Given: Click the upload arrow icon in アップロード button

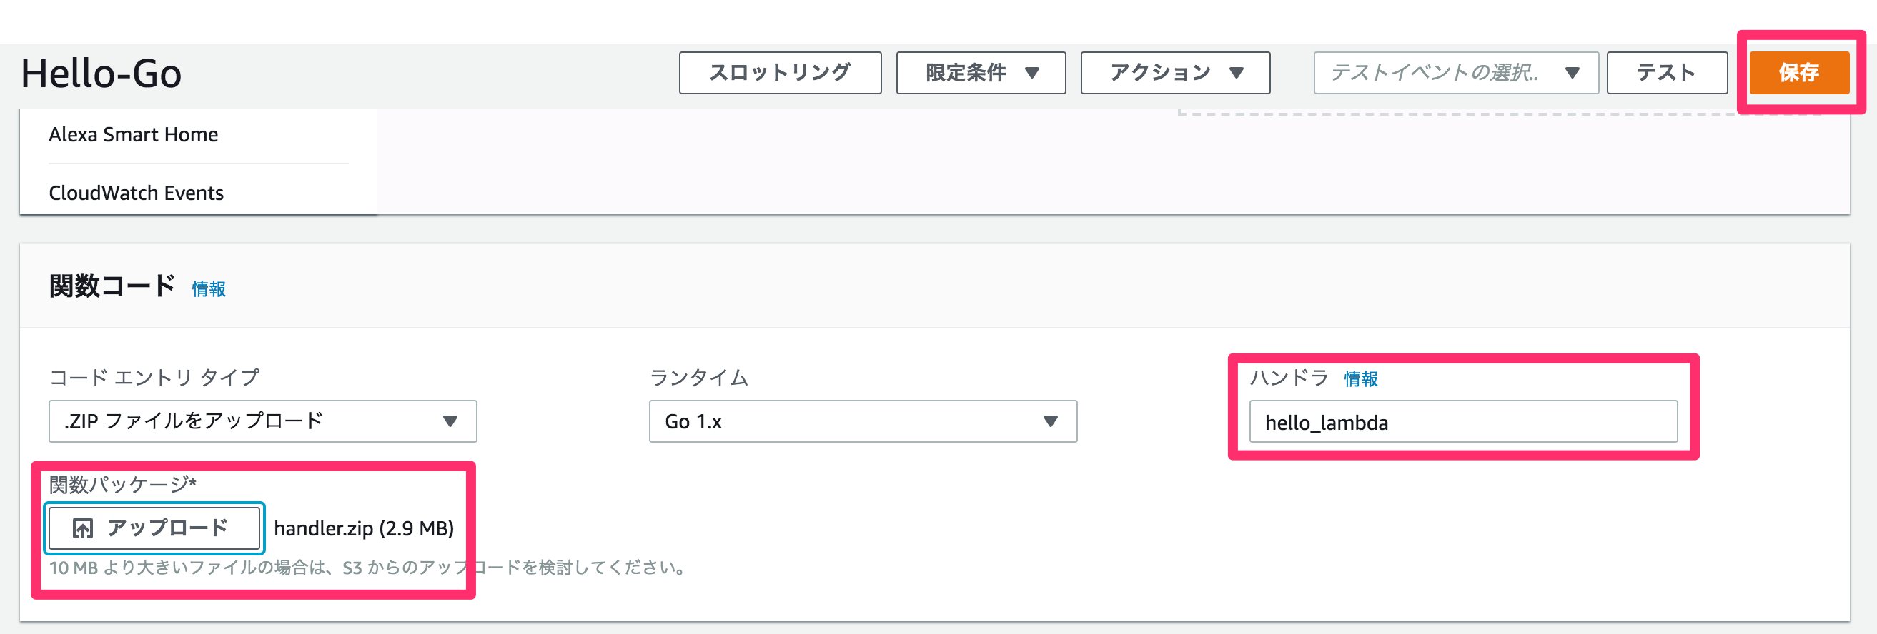Looking at the screenshot, I should 83,528.
